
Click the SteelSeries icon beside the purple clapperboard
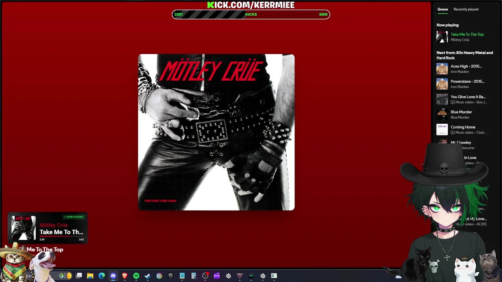tap(228, 276)
